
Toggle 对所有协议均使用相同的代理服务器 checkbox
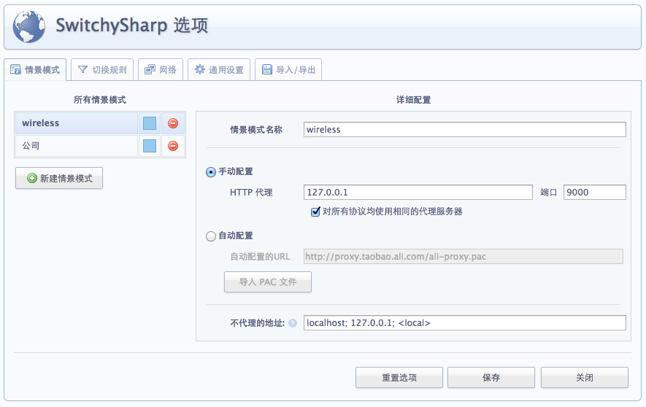(x=315, y=212)
